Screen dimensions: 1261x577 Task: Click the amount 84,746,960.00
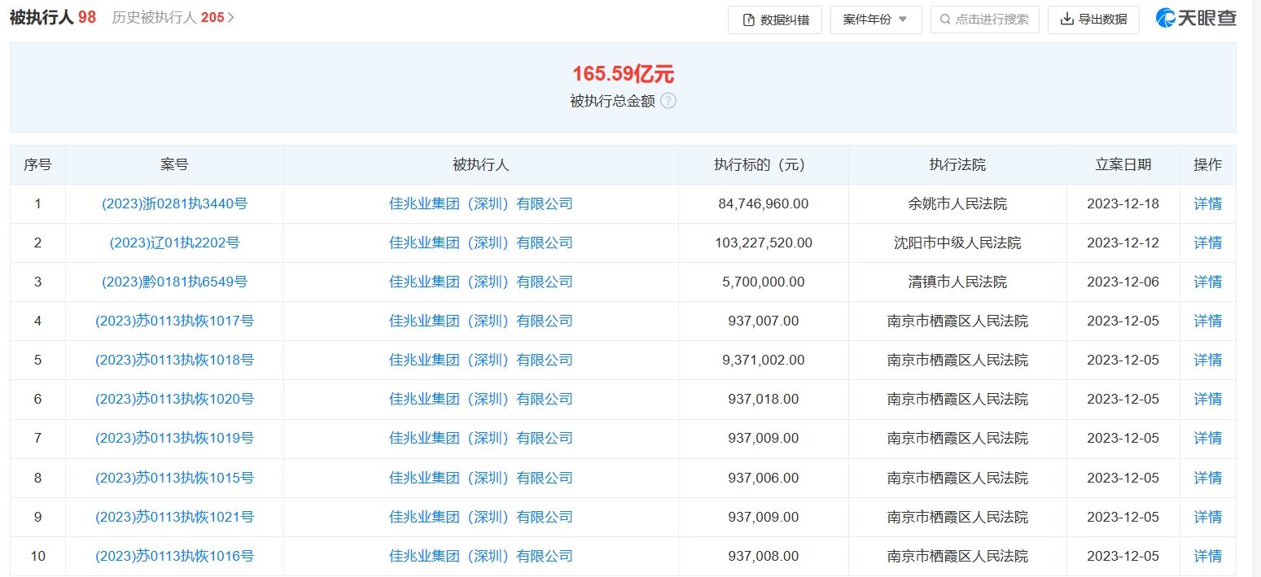tap(764, 204)
